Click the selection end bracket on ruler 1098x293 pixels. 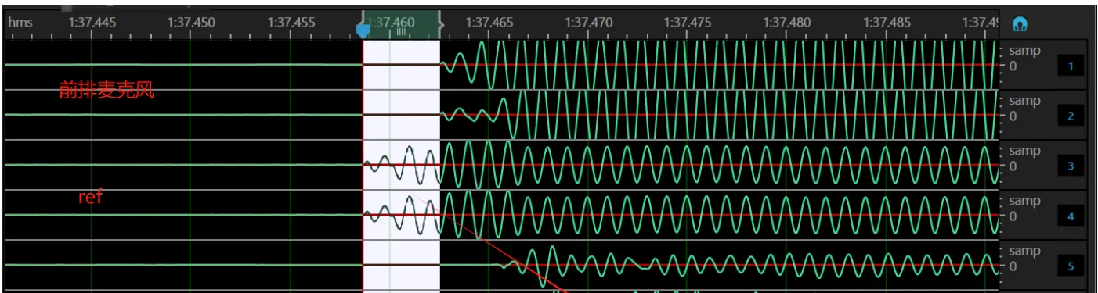[441, 24]
